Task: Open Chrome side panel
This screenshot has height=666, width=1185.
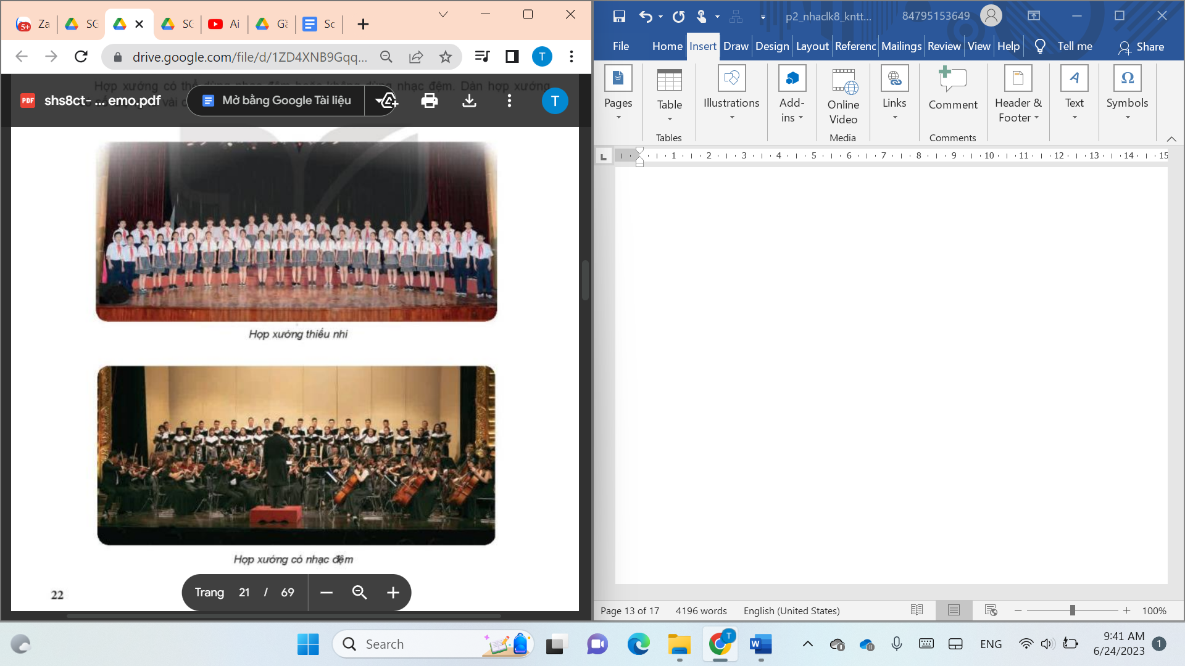Action: click(512, 57)
